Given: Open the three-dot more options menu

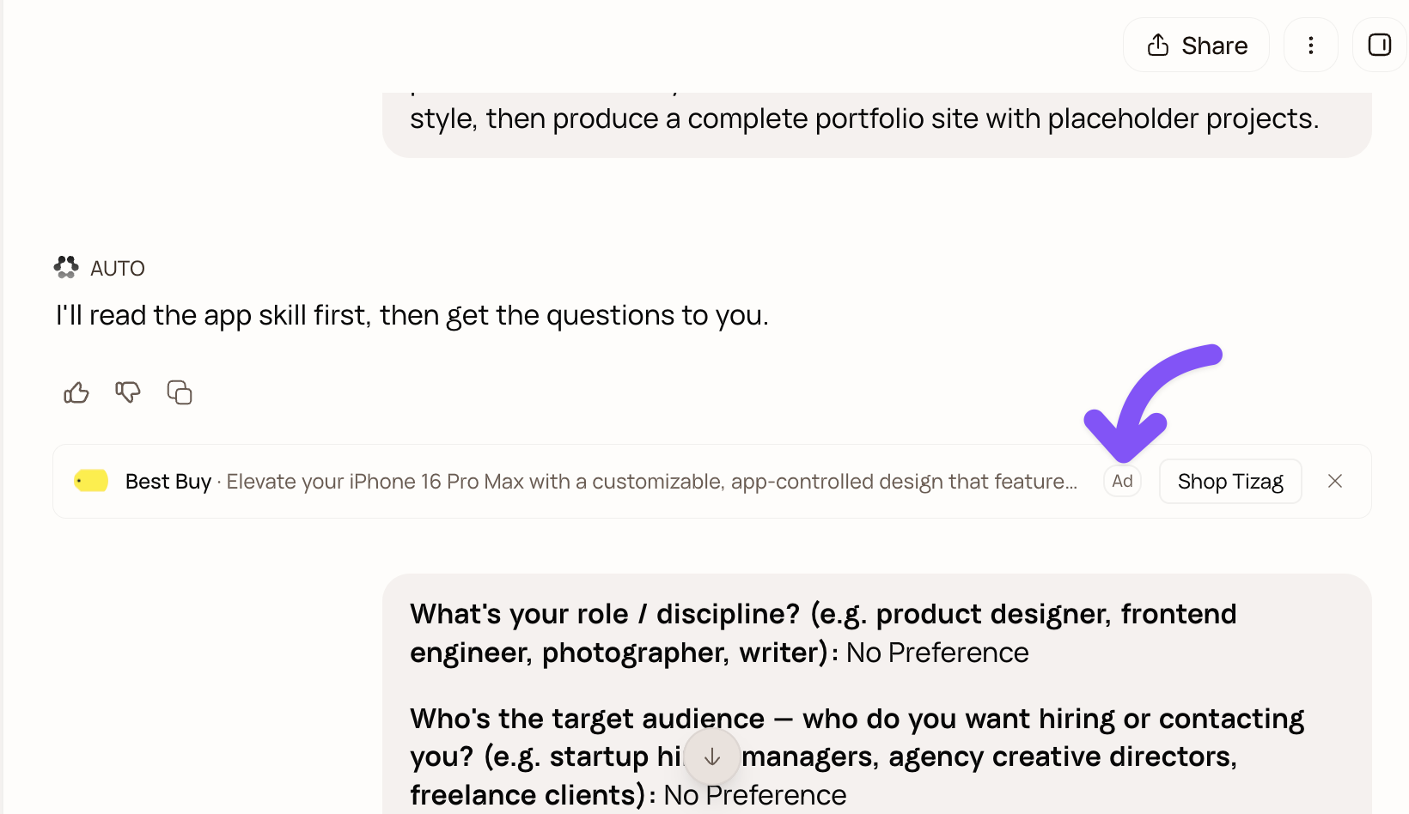Looking at the screenshot, I should pyautogui.click(x=1310, y=45).
